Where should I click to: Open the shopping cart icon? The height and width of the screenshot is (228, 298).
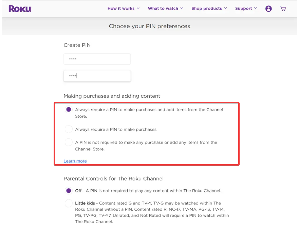[x=283, y=9]
